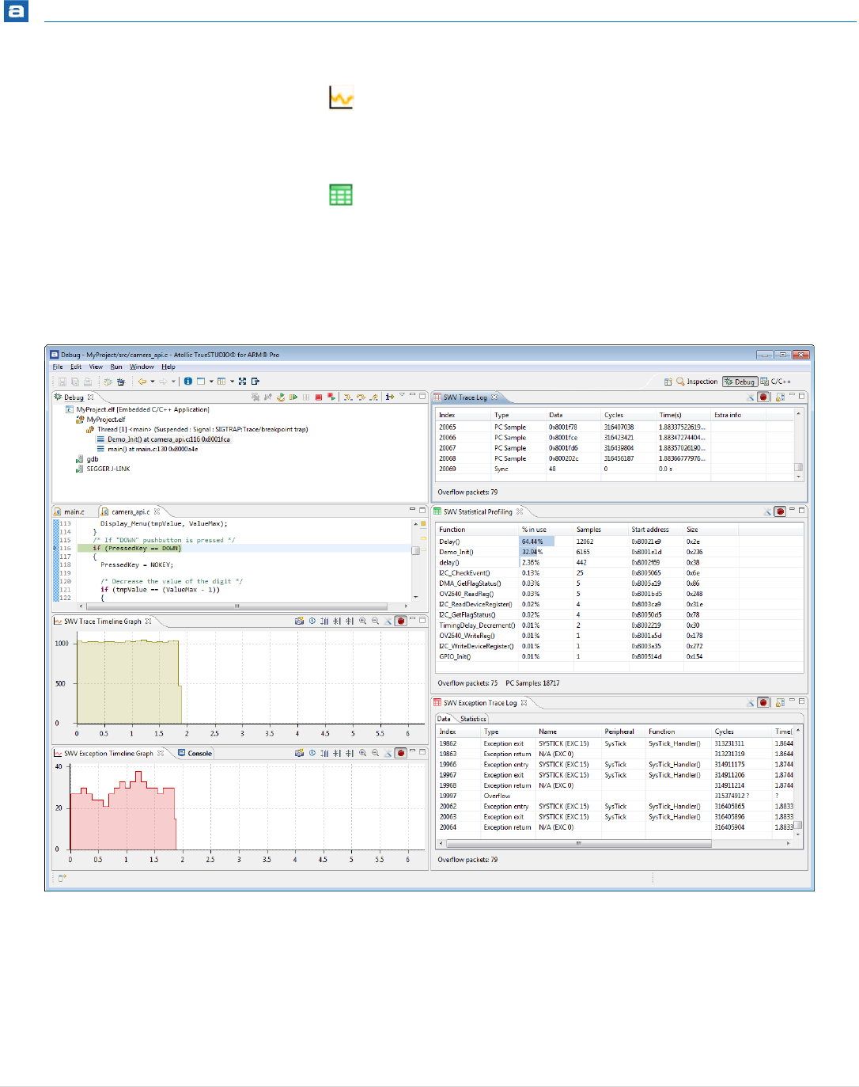Toggle record button in SWV Exception Timeline Graph
Viewport: 859px width, 1087px height.
(401, 753)
